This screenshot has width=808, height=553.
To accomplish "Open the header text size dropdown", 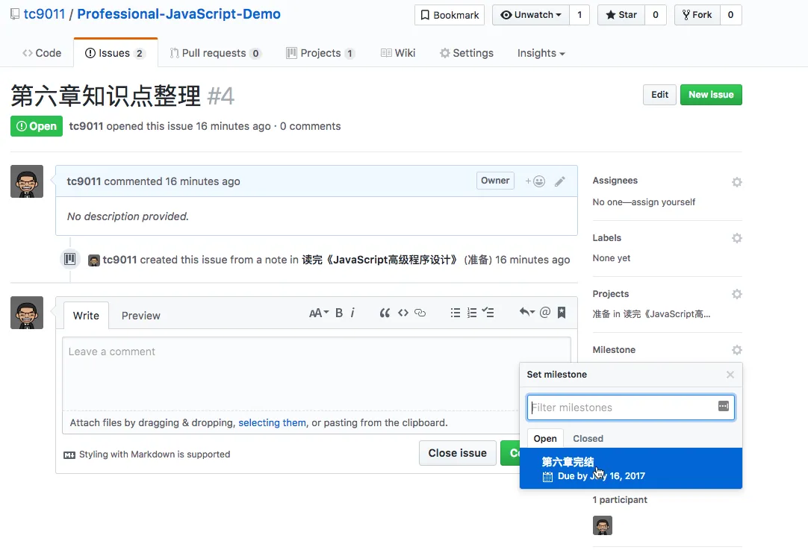I will pyautogui.click(x=319, y=313).
